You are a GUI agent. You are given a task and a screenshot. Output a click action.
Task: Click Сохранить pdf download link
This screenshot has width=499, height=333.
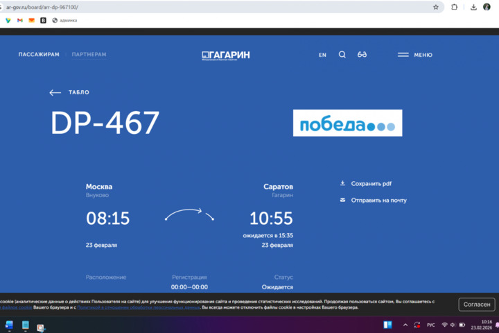coord(371,184)
